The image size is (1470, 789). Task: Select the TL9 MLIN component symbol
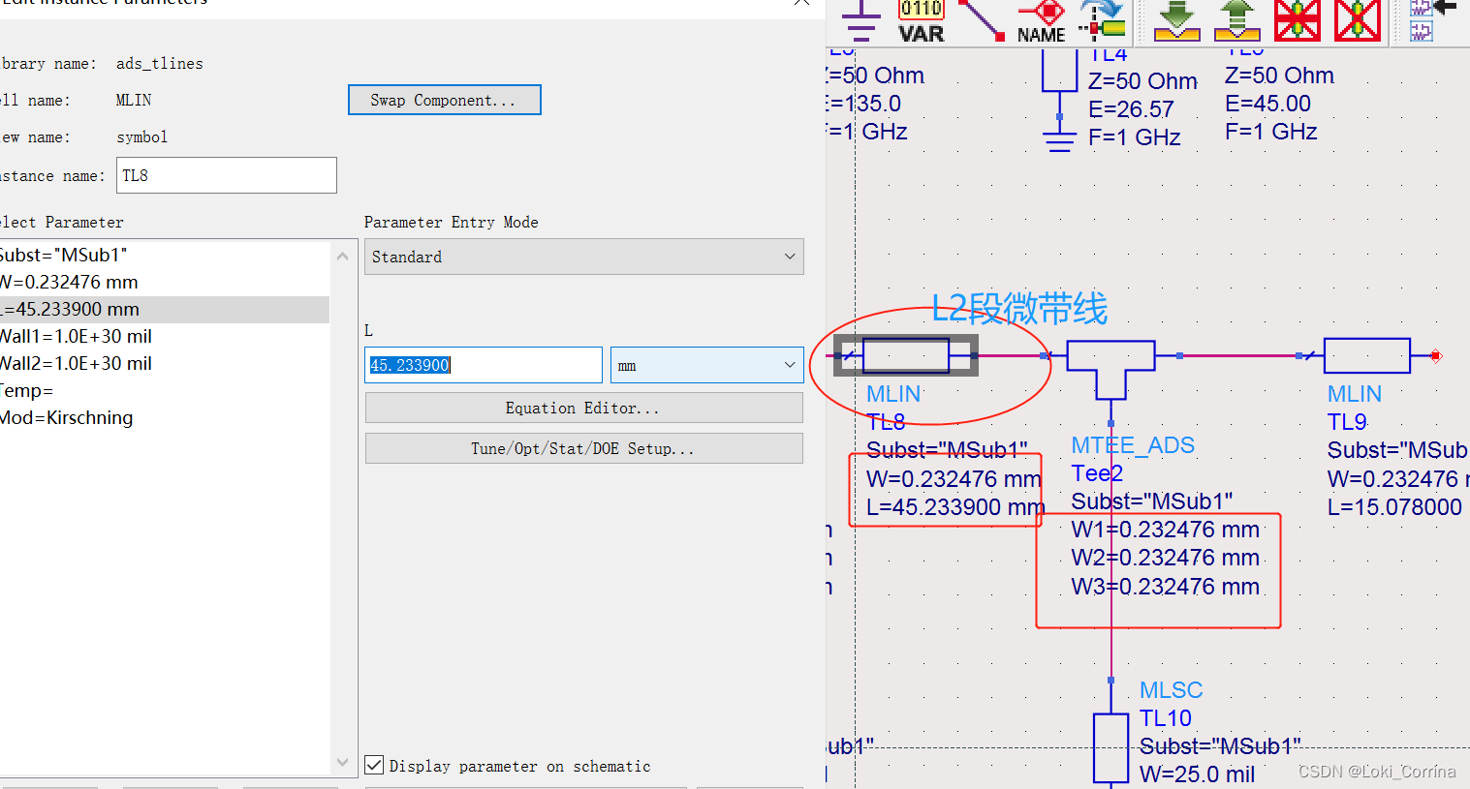click(1366, 355)
